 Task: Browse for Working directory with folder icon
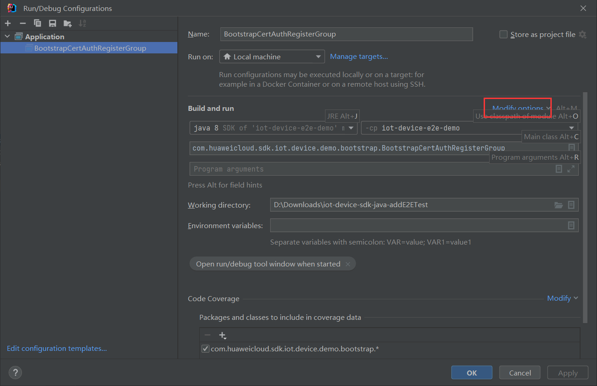click(559, 205)
